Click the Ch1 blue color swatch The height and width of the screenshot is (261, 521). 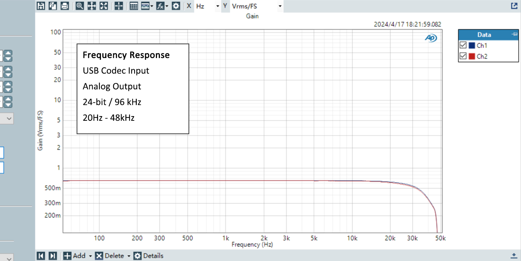click(x=472, y=45)
